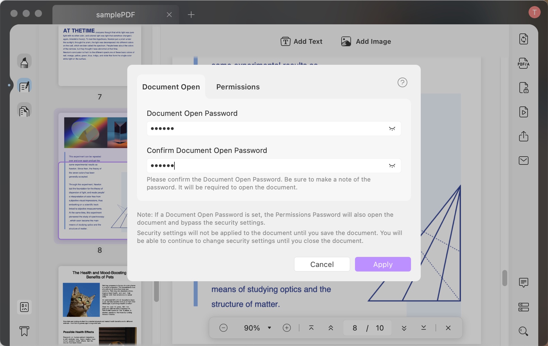
Task: Open the comments panel
Action: click(524, 282)
